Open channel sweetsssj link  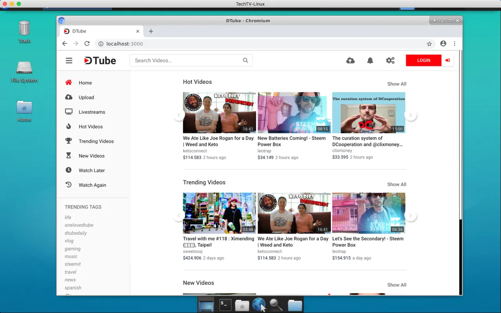pyautogui.click(x=193, y=251)
